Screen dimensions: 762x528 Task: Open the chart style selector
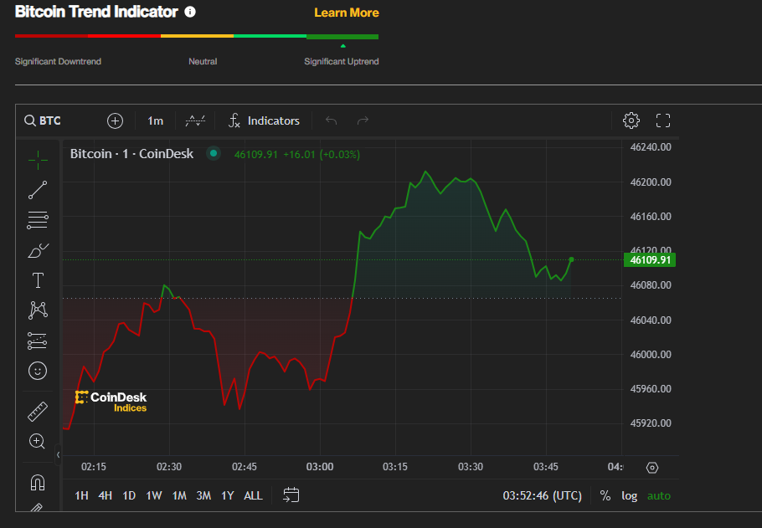pos(195,120)
